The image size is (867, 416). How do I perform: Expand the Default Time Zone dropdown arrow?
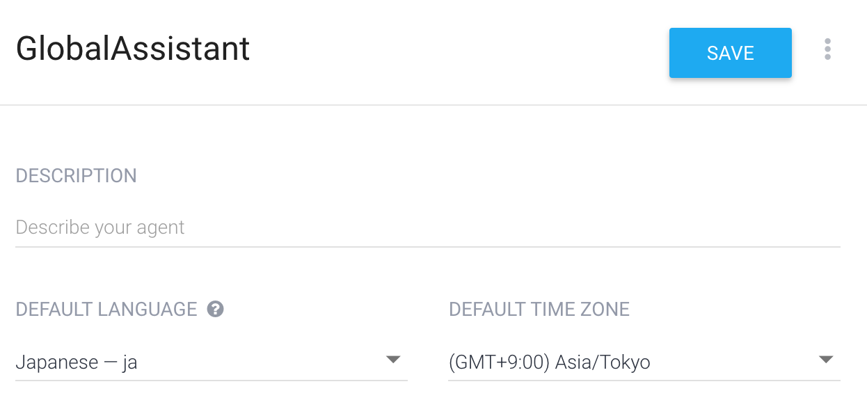[x=826, y=360]
